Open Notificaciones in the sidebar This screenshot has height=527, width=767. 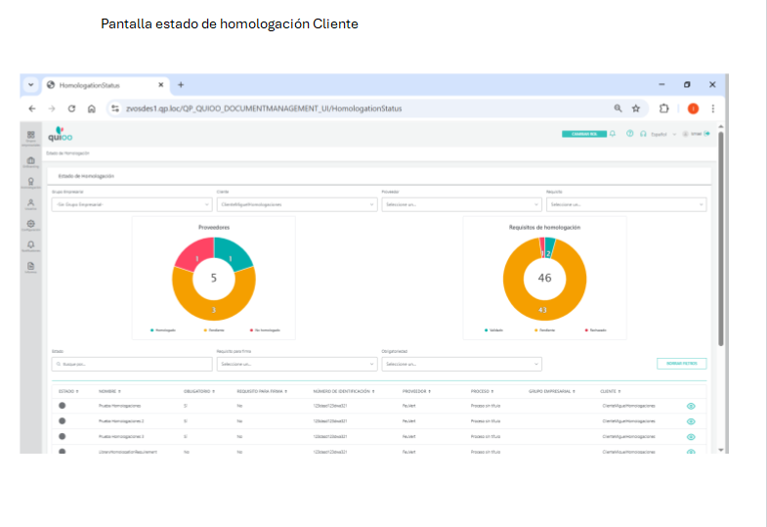click(31, 245)
